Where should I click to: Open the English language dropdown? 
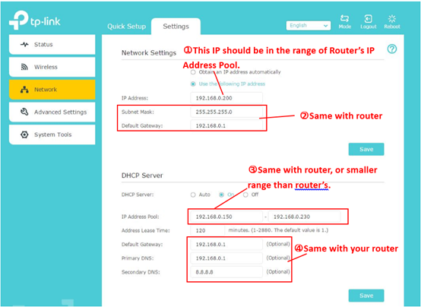pyautogui.click(x=309, y=26)
